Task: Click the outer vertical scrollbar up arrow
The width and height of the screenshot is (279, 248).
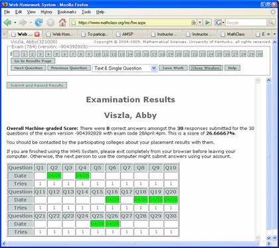Action: [x=274, y=42]
